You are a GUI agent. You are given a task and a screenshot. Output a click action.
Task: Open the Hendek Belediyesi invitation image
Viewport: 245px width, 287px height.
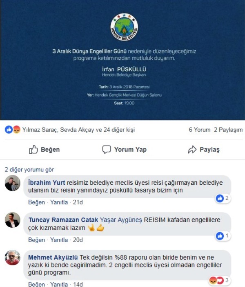122,60
